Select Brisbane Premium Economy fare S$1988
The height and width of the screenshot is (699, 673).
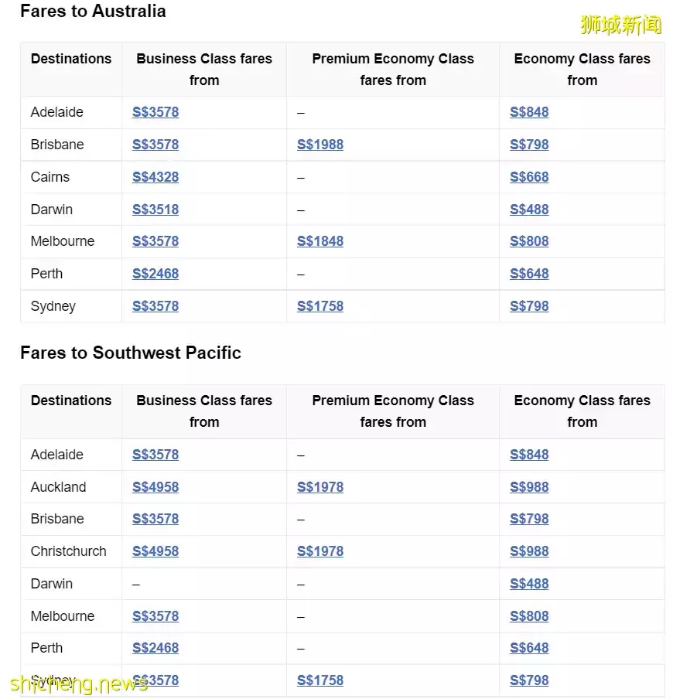click(320, 145)
